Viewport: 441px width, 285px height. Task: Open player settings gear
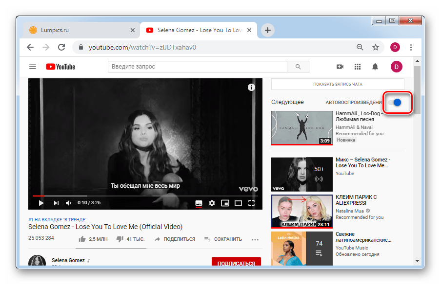coord(212,203)
